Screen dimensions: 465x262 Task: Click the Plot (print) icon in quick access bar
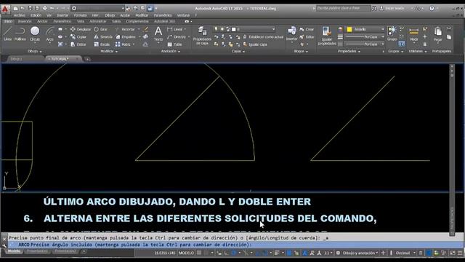(x=44, y=8)
